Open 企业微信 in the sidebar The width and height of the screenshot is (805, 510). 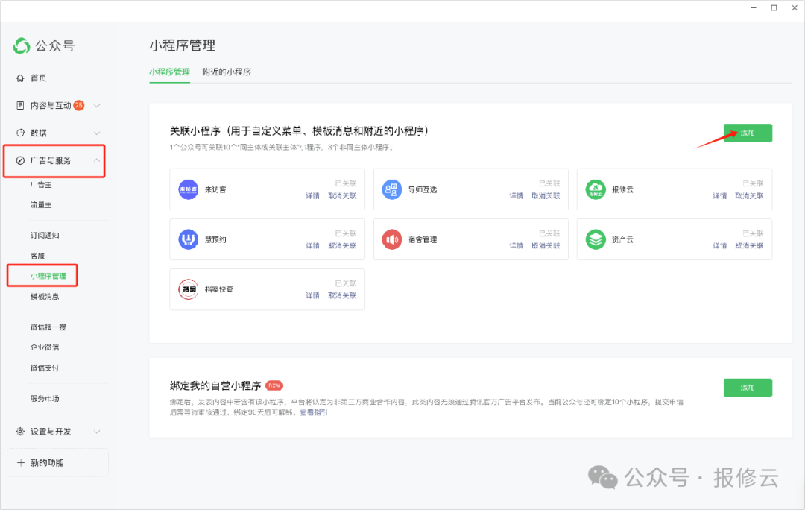[x=45, y=347]
